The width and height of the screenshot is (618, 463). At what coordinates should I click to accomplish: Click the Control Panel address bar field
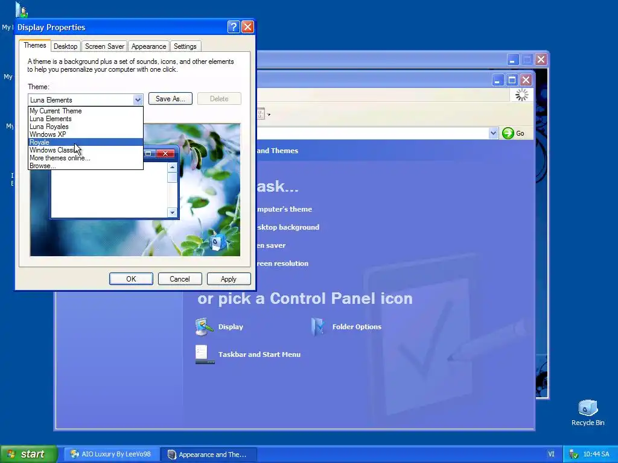(x=372, y=133)
